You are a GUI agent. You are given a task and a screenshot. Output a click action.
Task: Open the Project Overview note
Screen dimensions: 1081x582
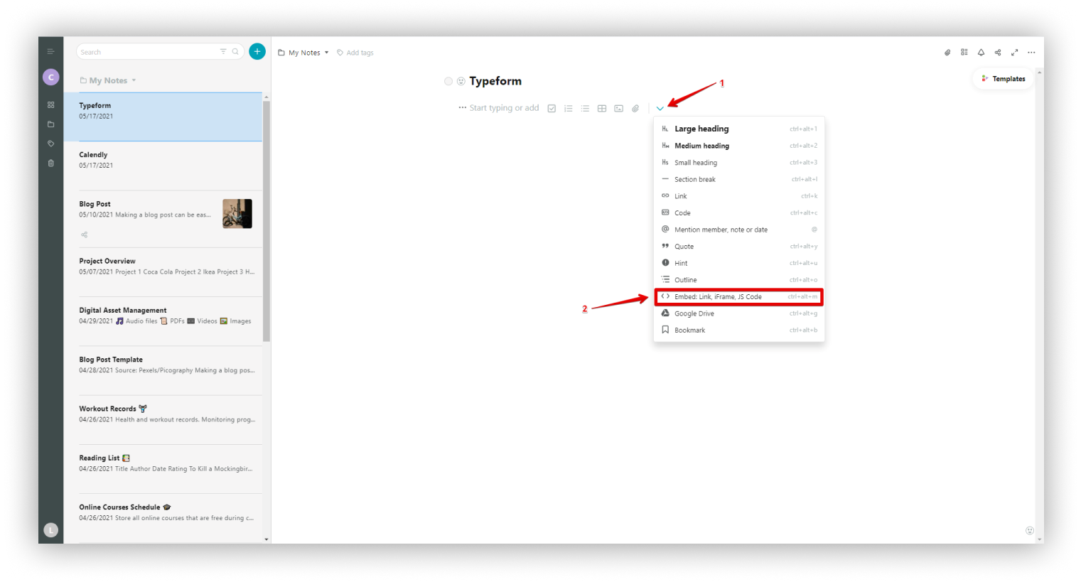coord(163,272)
